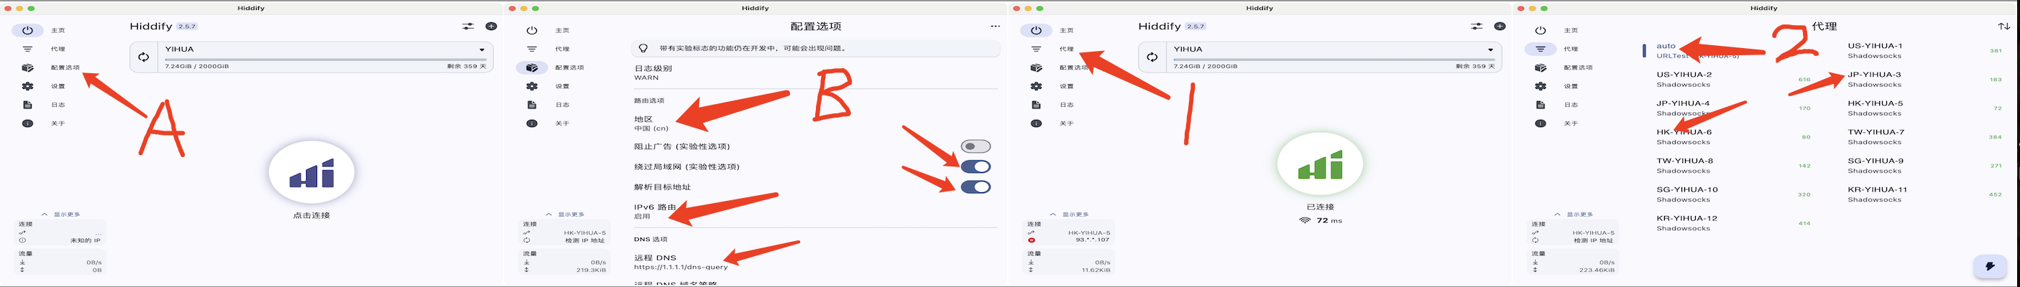2020x287 pixels.
Task: Click the green connected hi button
Action: (1320, 164)
